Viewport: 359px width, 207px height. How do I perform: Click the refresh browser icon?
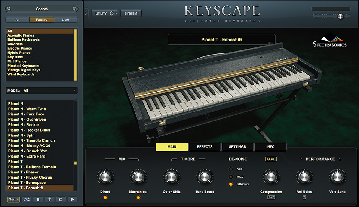click(x=61, y=200)
